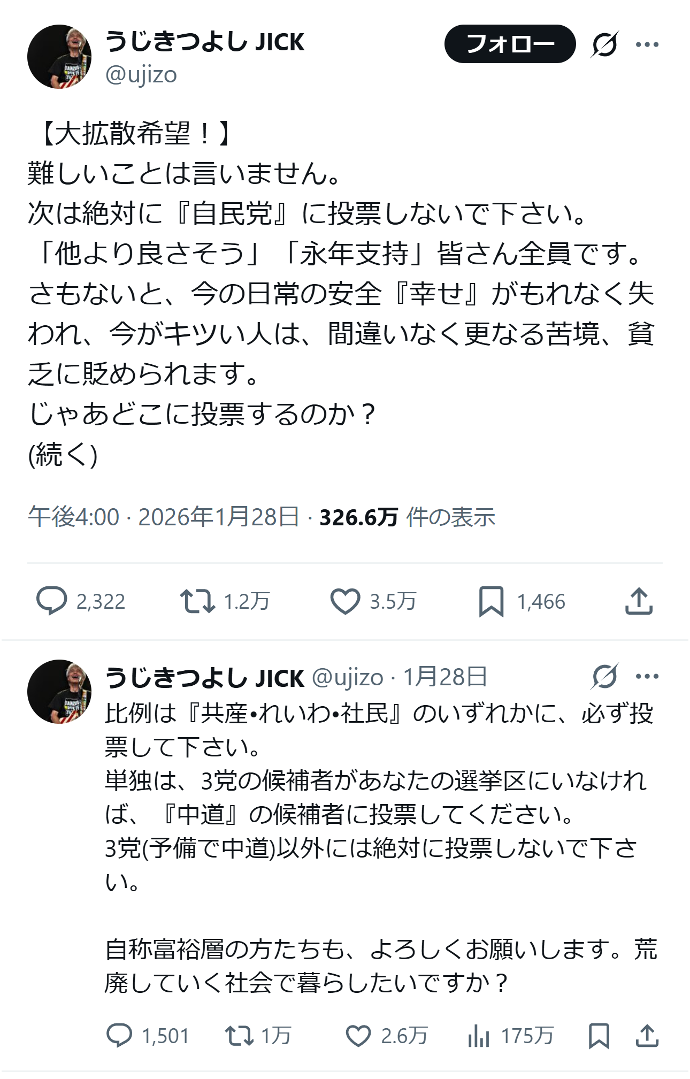Click reply icon with 2,322 replies
This screenshot has width=690, height=1079.
(x=52, y=601)
